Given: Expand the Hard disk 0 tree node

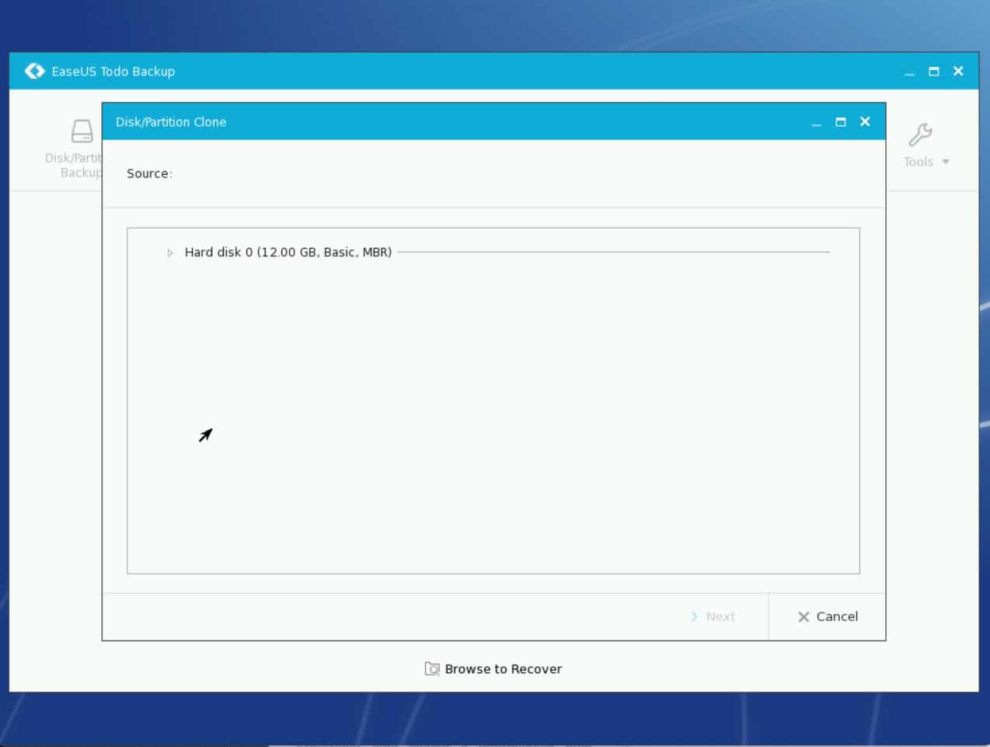Looking at the screenshot, I should pyautogui.click(x=169, y=253).
